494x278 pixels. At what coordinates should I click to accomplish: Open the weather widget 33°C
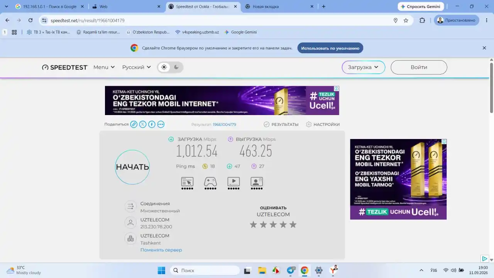click(23, 270)
